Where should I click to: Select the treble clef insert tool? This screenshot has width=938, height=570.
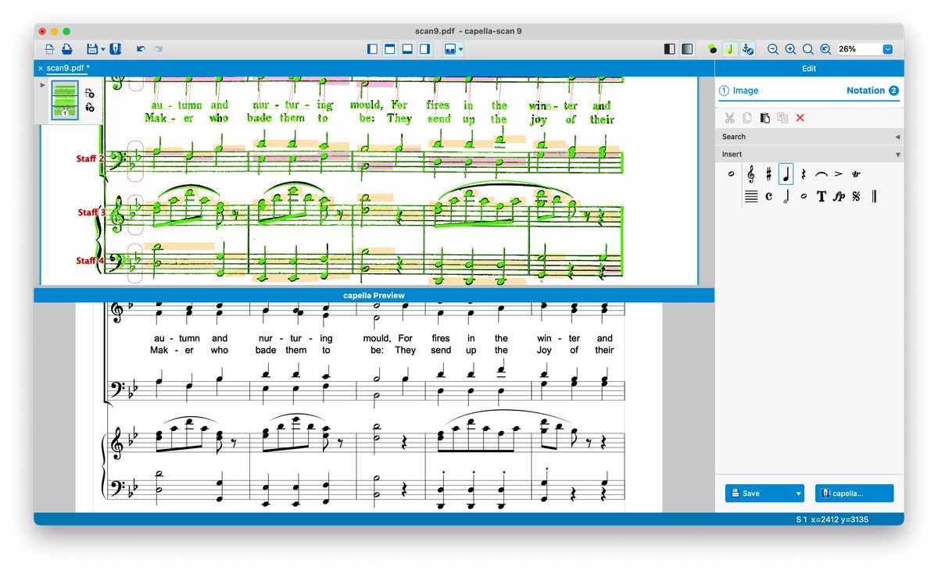[751, 174]
